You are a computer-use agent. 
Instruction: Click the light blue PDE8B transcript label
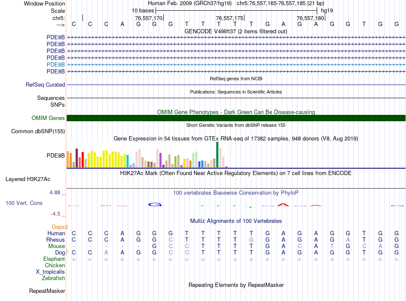coord(56,64)
